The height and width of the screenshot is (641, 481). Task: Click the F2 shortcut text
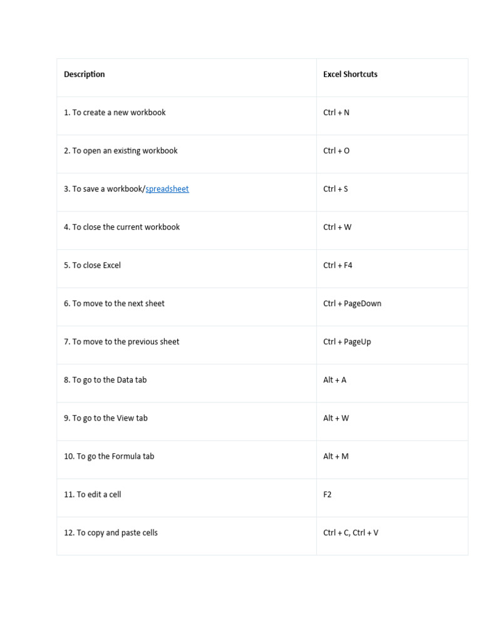coord(328,495)
